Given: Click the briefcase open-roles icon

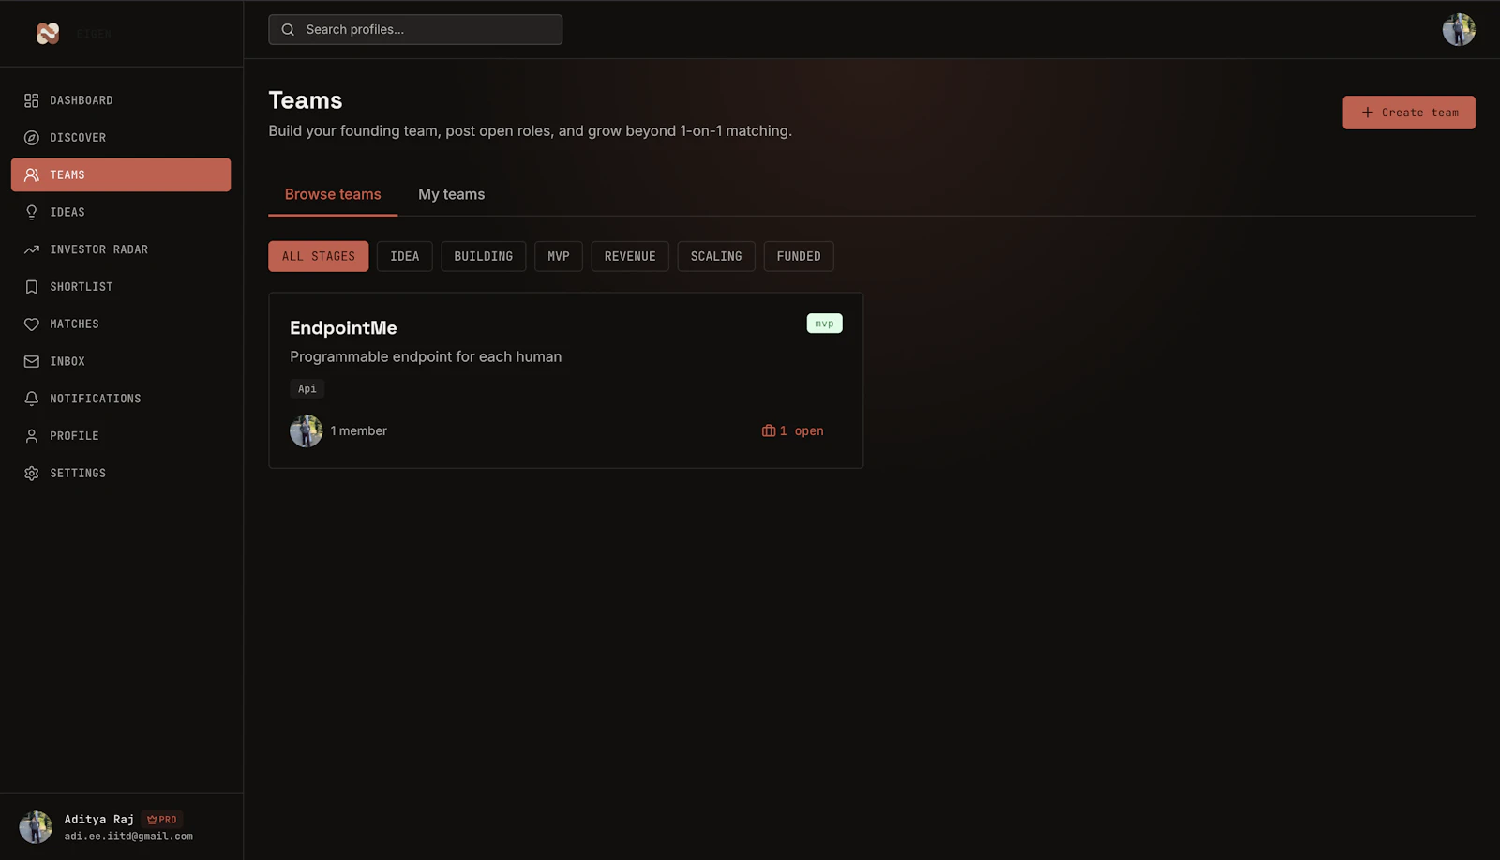Looking at the screenshot, I should pos(769,430).
